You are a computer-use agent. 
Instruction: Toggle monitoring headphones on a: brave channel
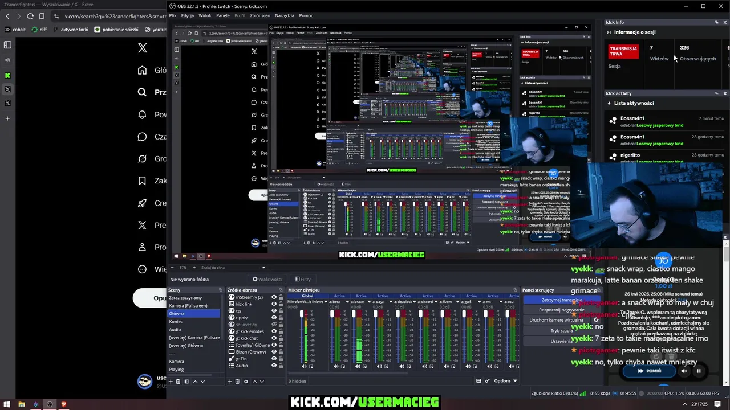(364, 367)
